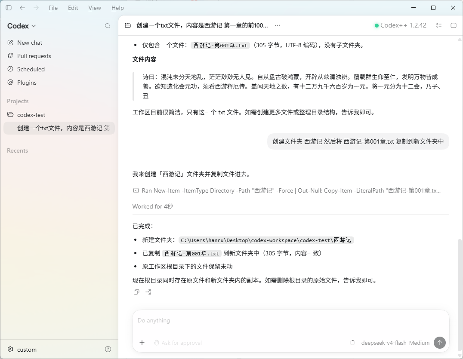Screen dimensions: 463x359
Task: Click the Codex++ 1.2.42 status indicator
Action: click(x=401, y=25)
